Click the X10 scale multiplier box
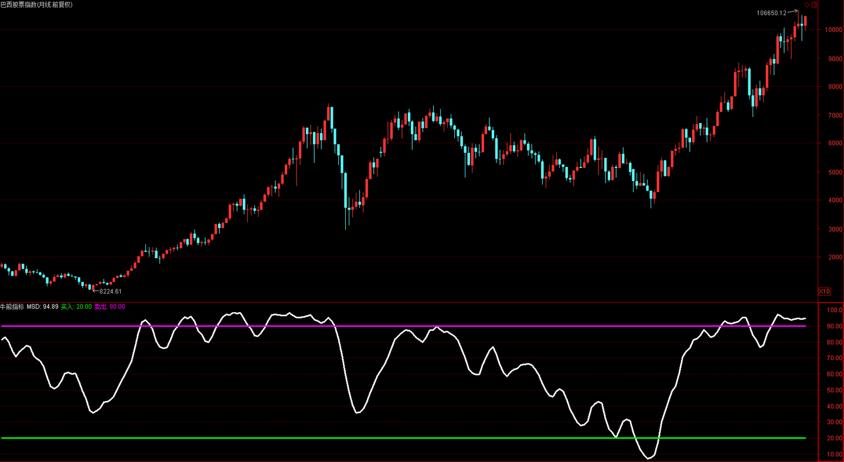The width and height of the screenshot is (844, 462). pos(824,292)
